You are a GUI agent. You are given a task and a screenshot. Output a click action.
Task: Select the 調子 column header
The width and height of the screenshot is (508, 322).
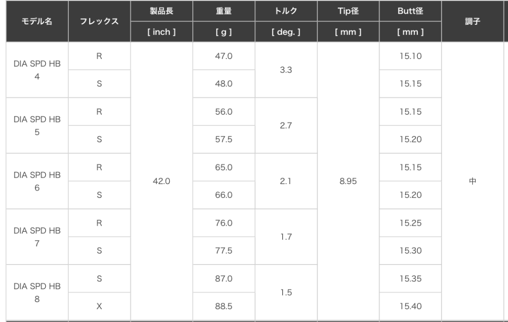tap(472, 21)
